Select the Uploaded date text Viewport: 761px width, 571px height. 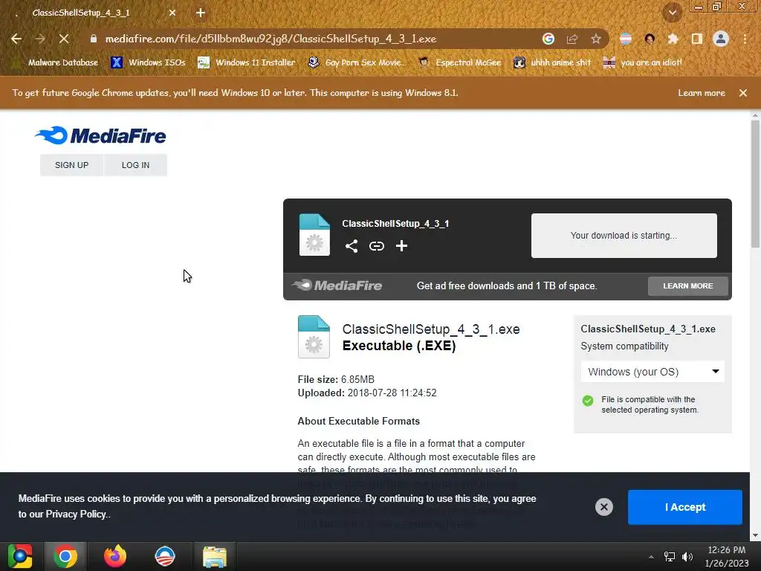367,393
